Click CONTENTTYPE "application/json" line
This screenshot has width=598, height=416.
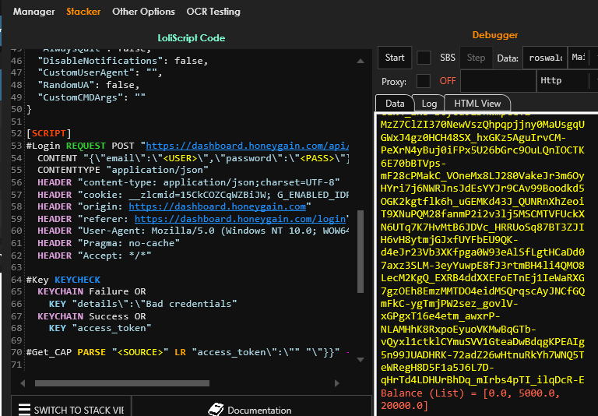click(123, 170)
